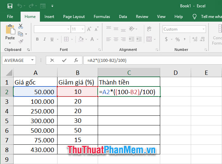Click the Borders icon

(x=66, y=39)
